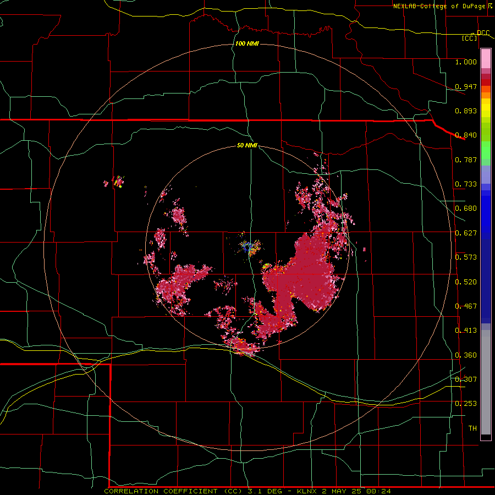The image size is (495, 495).
Task: Click the 50 NMI range ring label
Action: point(247,146)
